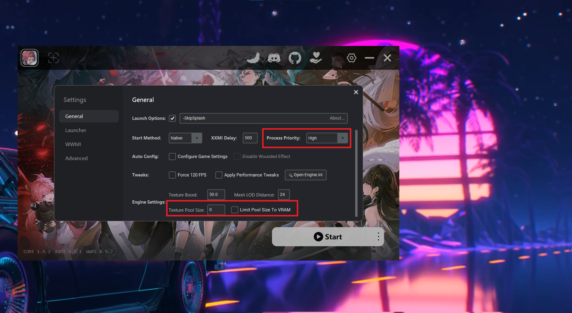
Task: Click the XXMI 0.7.1 version text
Action: 68,252
